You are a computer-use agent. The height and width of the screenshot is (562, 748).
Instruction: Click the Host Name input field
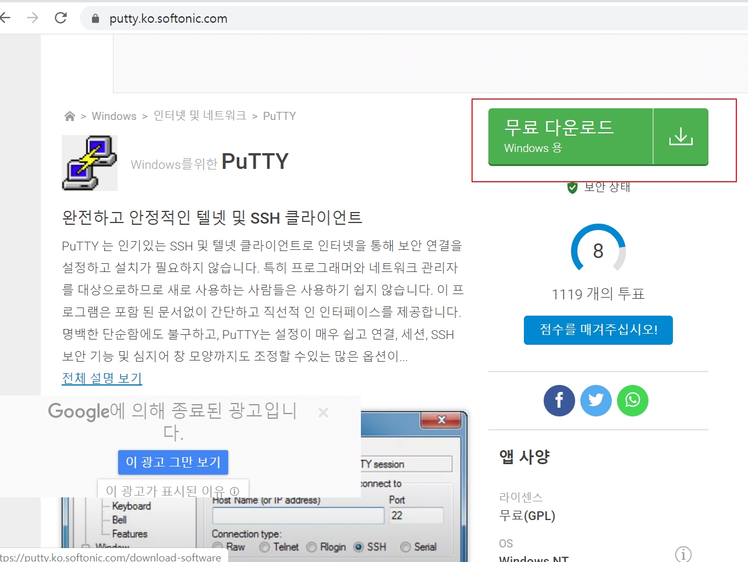coord(298,515)
